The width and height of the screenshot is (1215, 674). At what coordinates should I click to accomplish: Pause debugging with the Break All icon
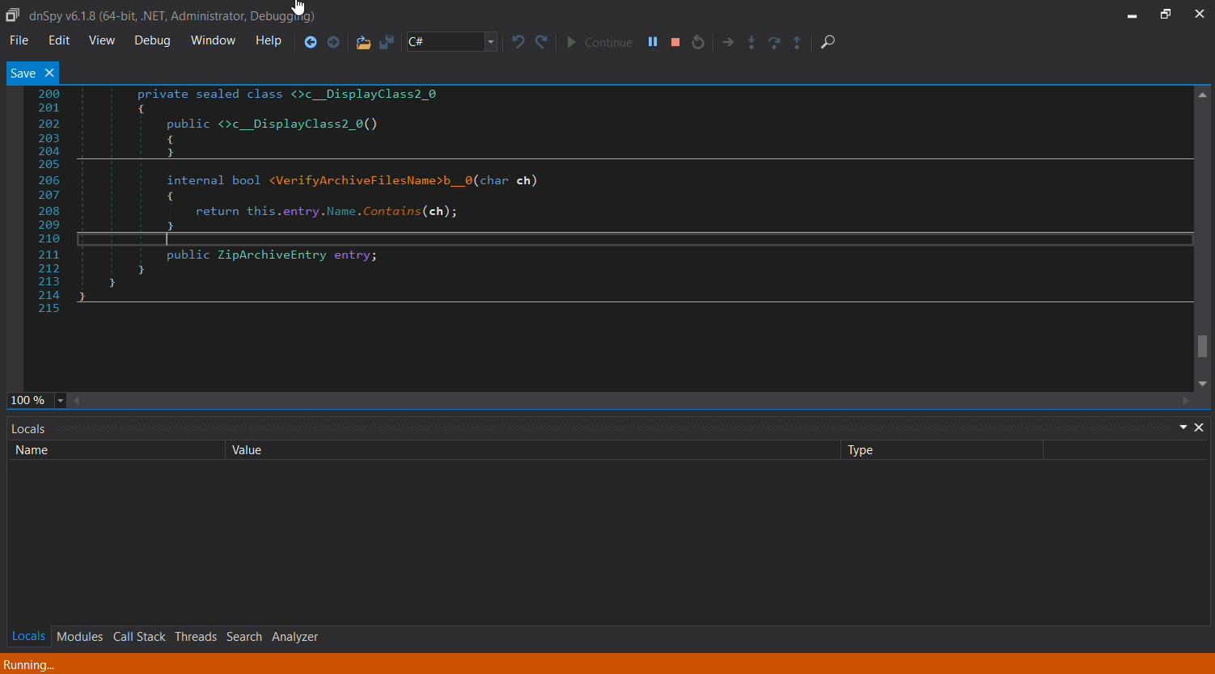coord(652,42)
